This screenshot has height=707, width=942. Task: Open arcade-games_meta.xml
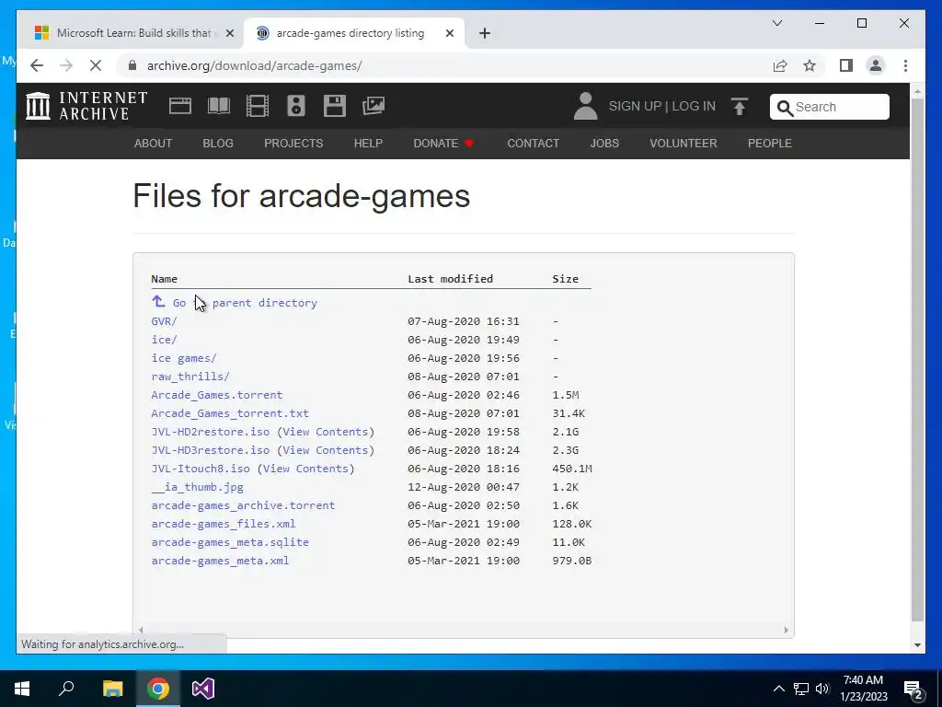(220, 561)
